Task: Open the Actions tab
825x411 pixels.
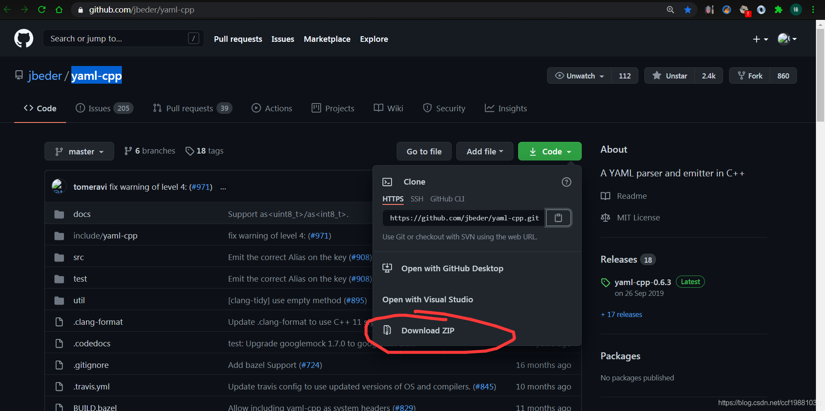Action: click(x=272, y=108)
